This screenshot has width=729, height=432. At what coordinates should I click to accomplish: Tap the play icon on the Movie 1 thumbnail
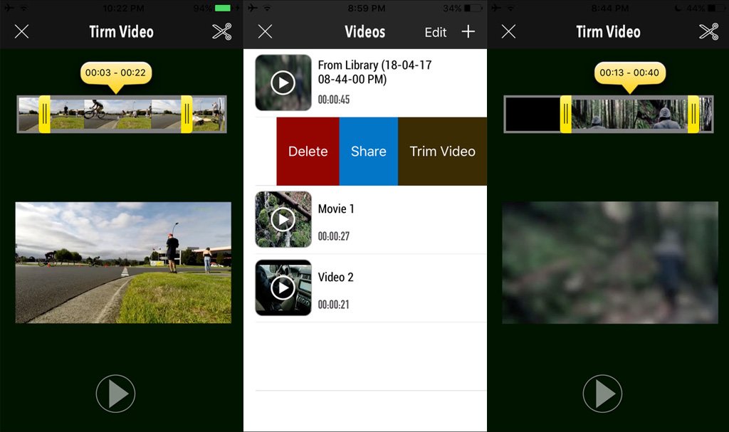point(283,219)
